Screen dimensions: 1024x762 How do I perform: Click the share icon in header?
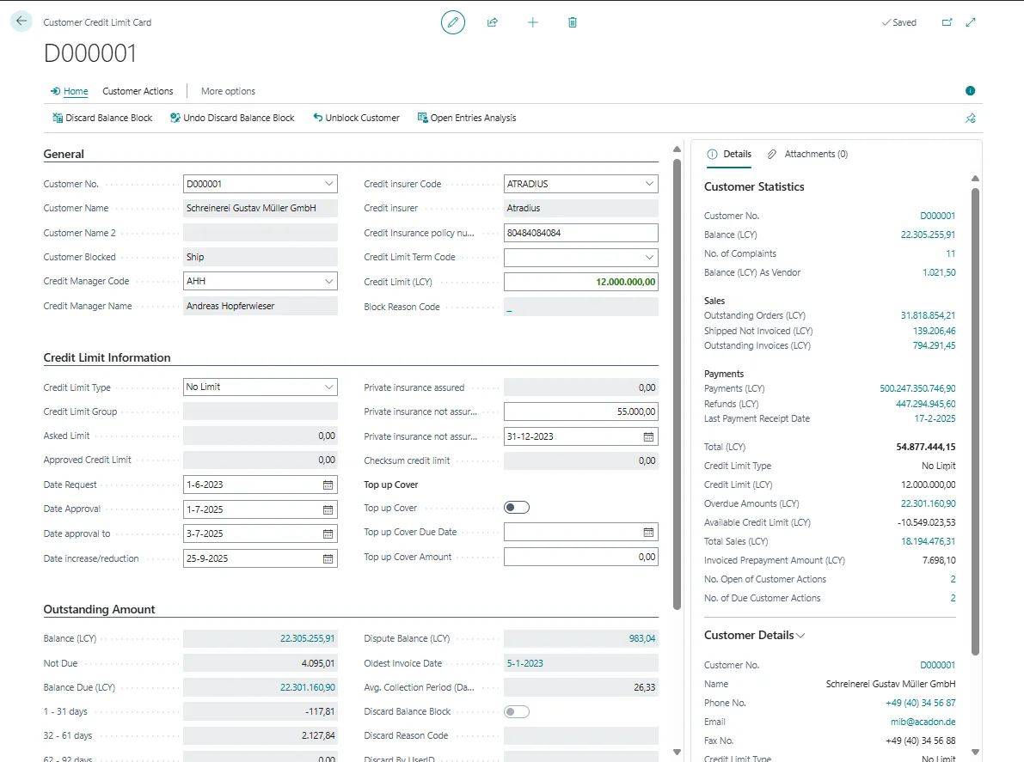point(493,22)
